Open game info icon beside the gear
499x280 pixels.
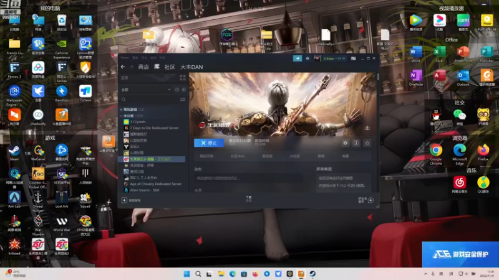(x=356, y=143)
